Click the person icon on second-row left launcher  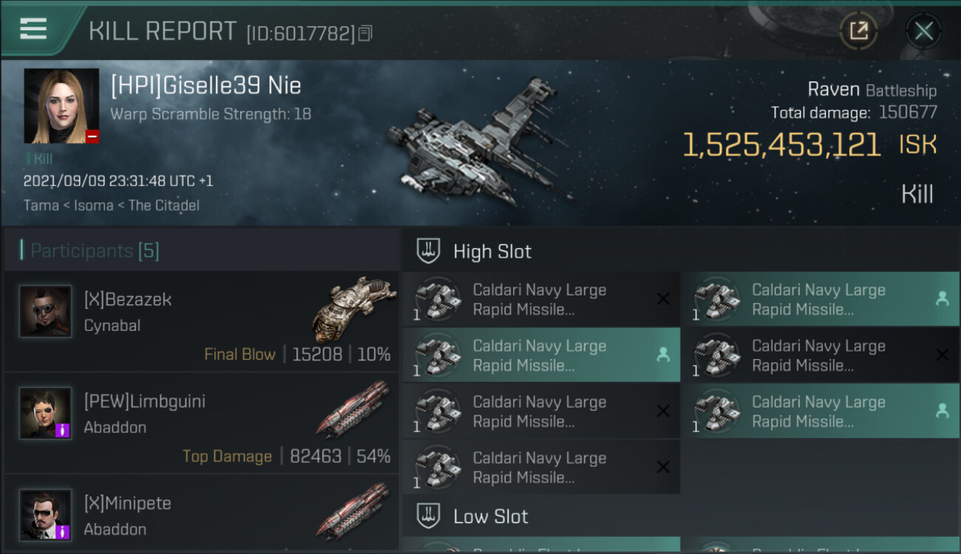tap(663, 355)
